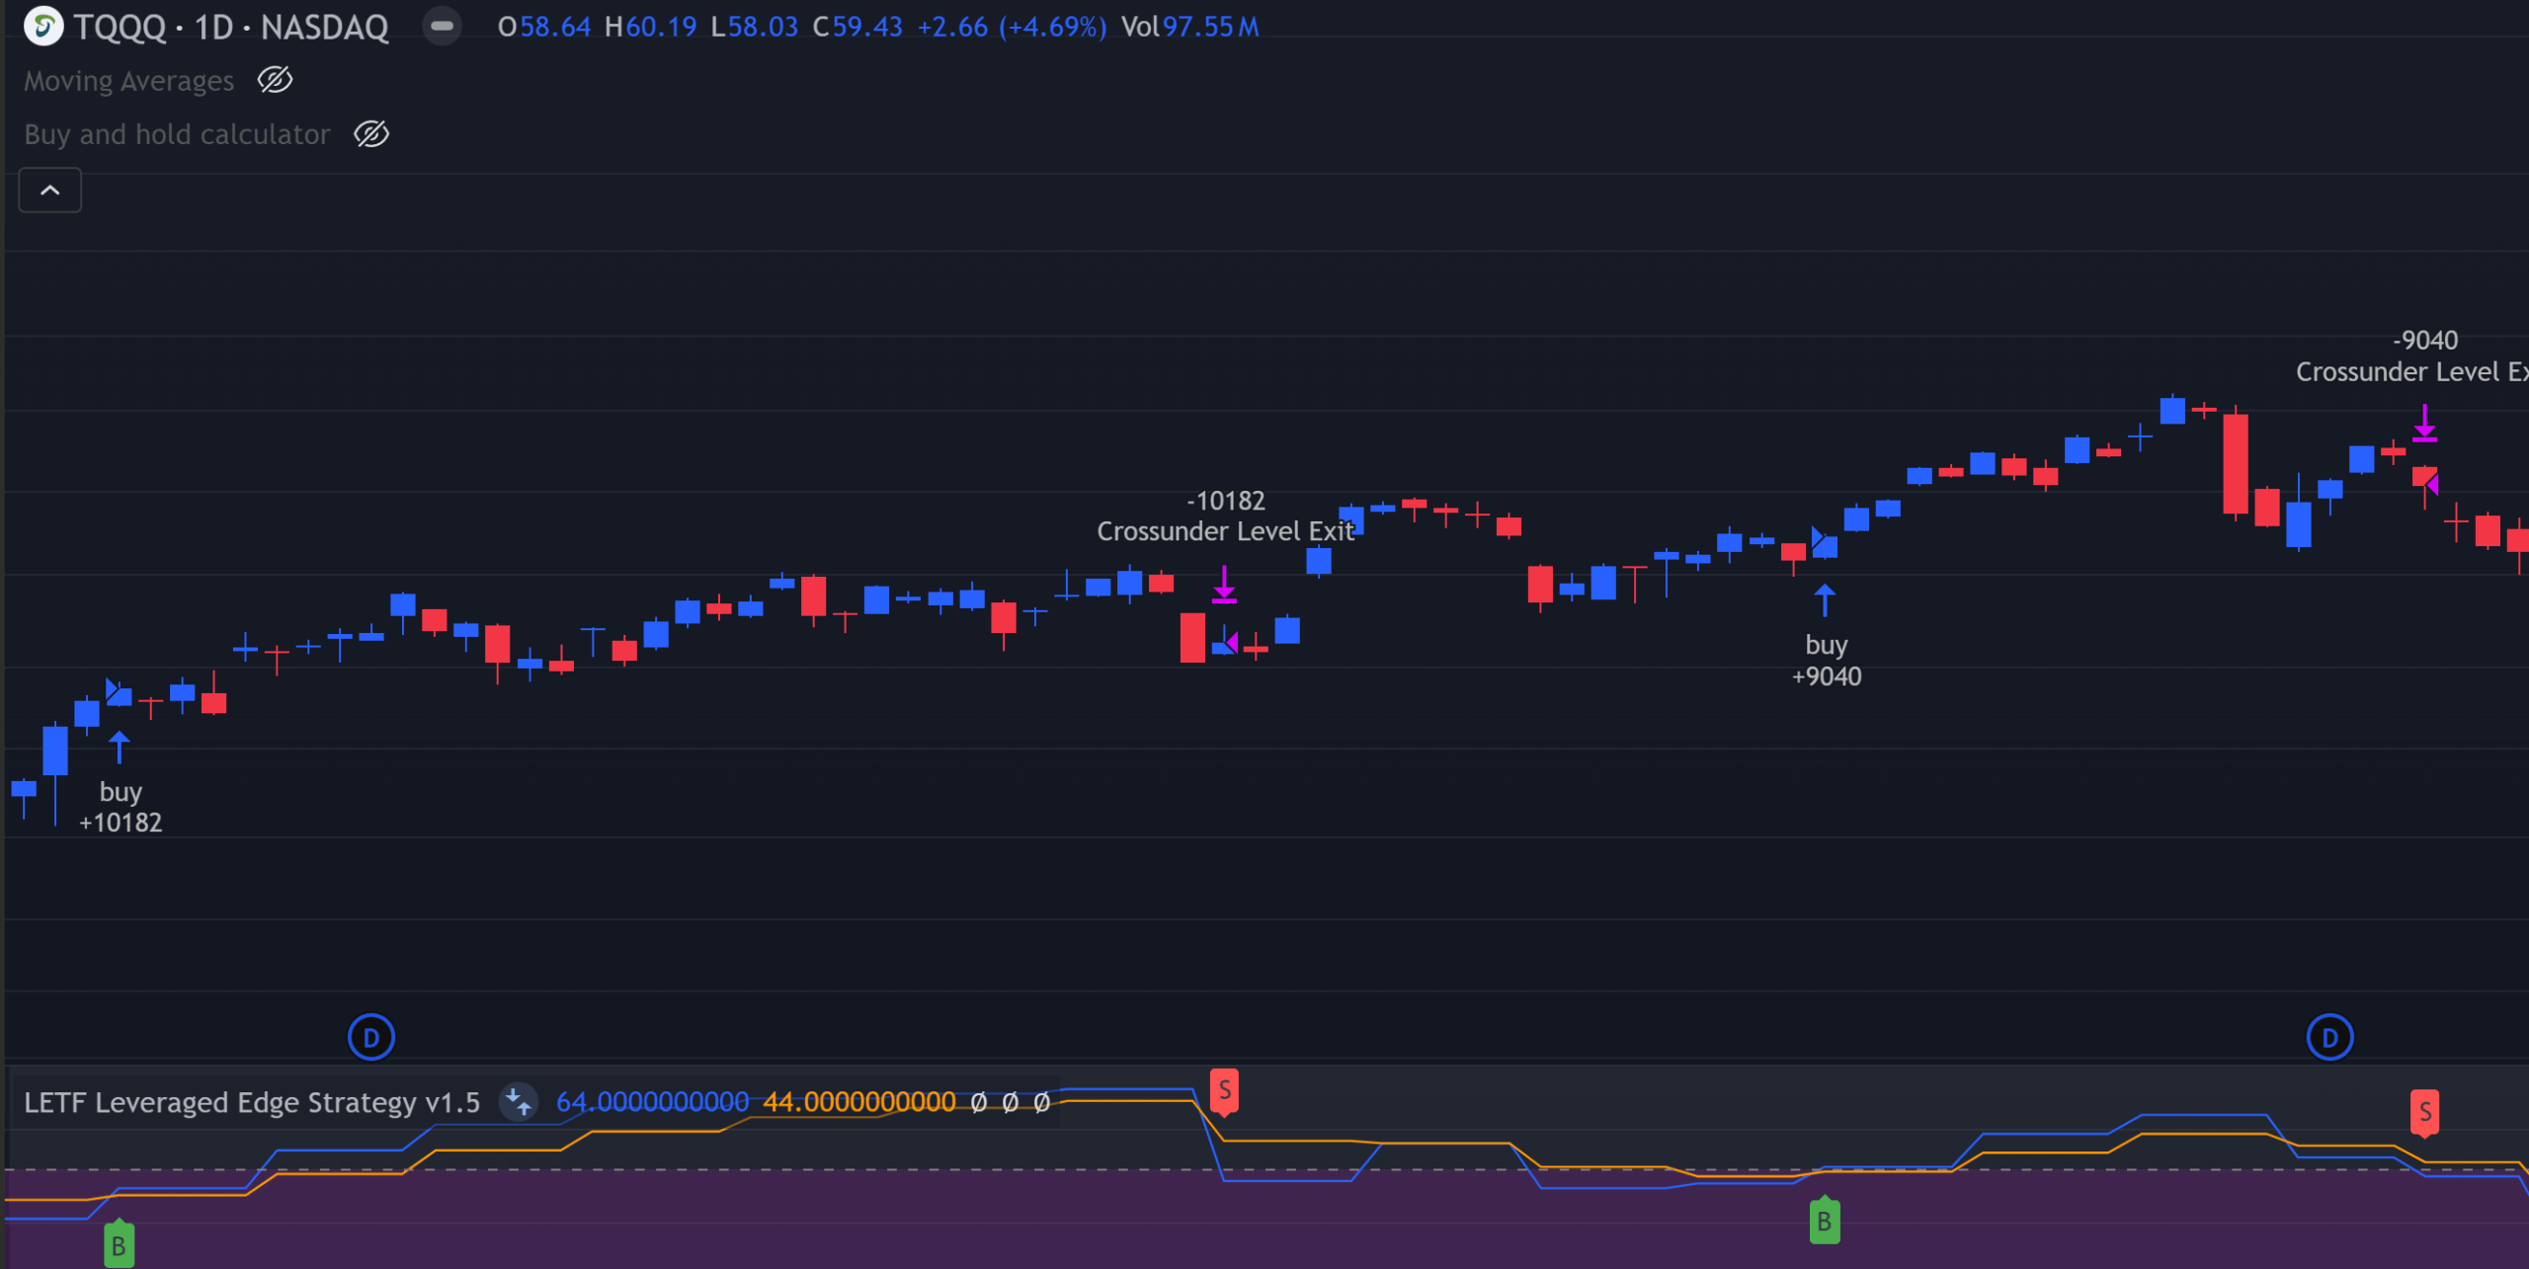Click the TQQQ · 1D · NASDAQ title

pos(231,27)
